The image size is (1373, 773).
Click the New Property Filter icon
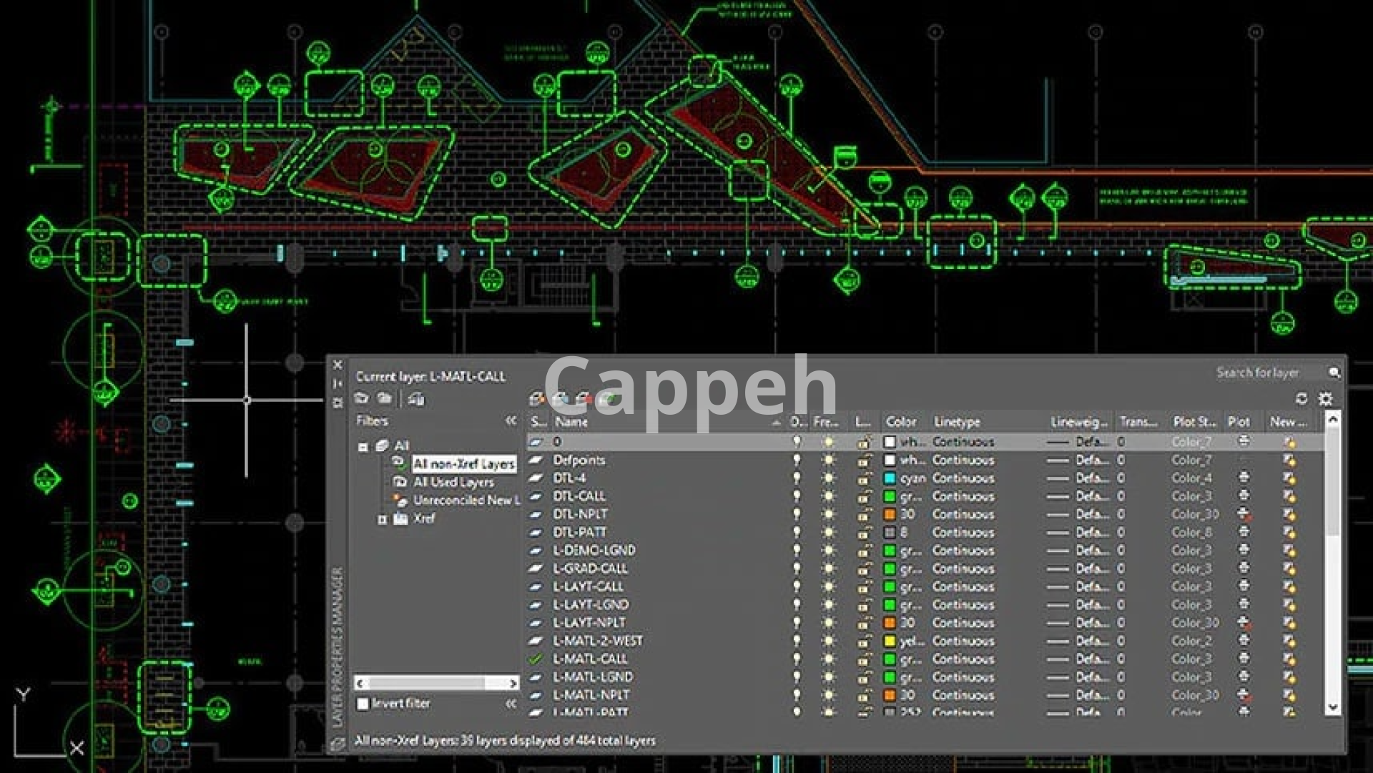[x=362, y=398]
